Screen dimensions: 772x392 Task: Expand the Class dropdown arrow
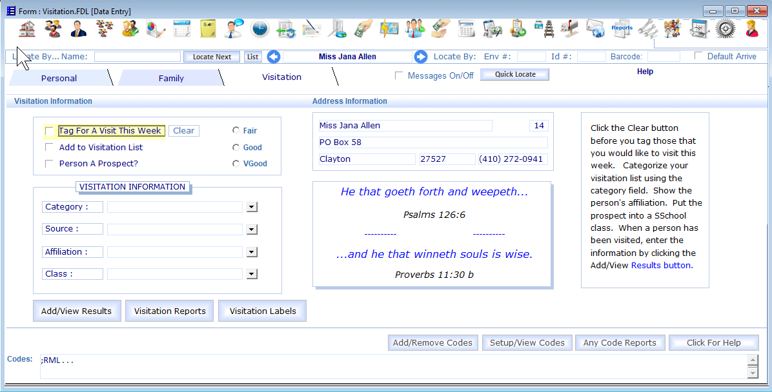tap(252, 274)
